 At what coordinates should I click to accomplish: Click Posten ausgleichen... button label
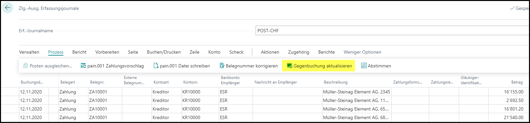(51, 66)
